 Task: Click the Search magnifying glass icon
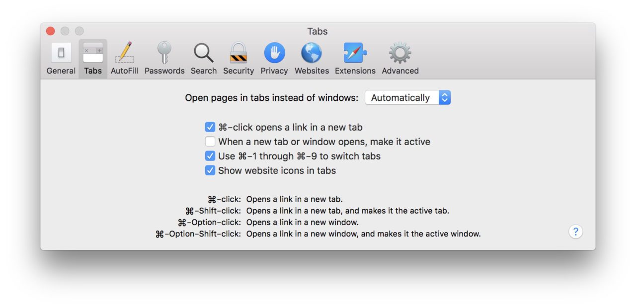point(204,54)
